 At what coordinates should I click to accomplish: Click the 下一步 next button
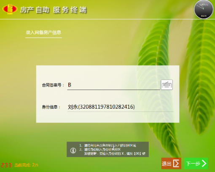pyautogui.click(x=196, y=164)
